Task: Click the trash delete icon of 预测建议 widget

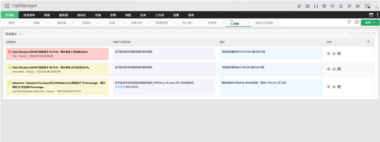Action: pyautogui.click(x=374, y=33)
